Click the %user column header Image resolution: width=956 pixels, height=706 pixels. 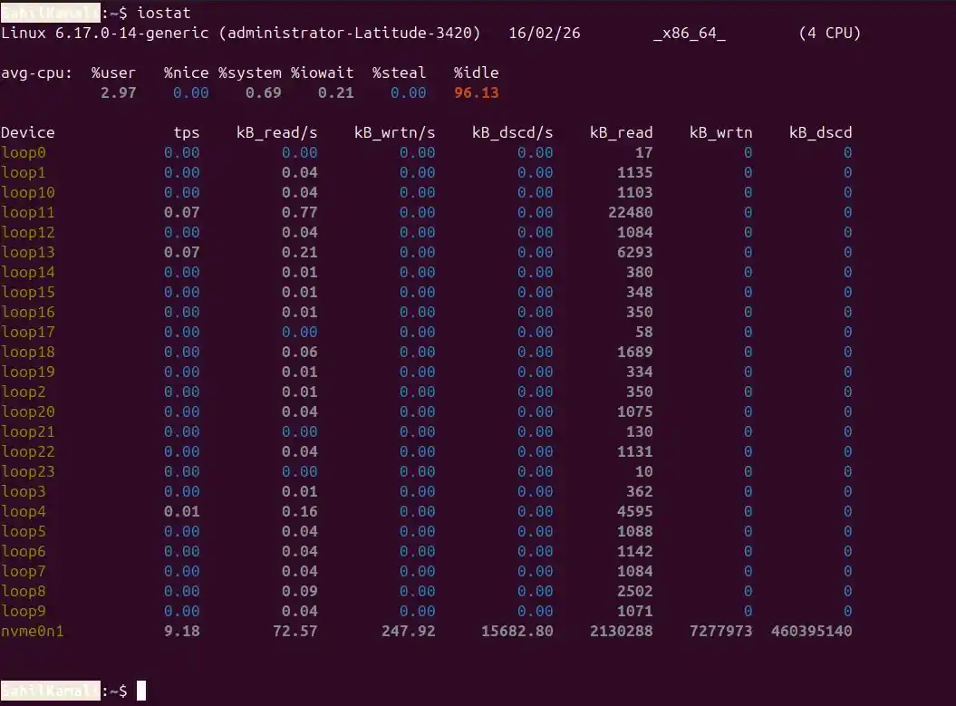[113, 73]
